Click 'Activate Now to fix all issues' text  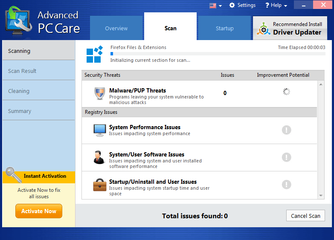coord(39,193)
